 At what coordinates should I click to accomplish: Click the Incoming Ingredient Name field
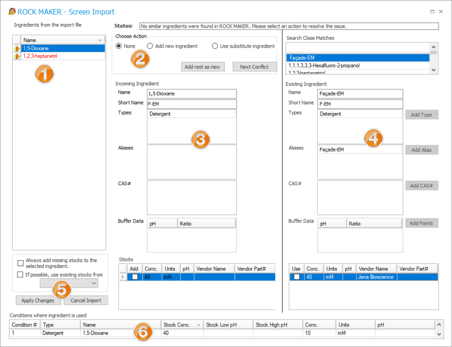point(192,94)
